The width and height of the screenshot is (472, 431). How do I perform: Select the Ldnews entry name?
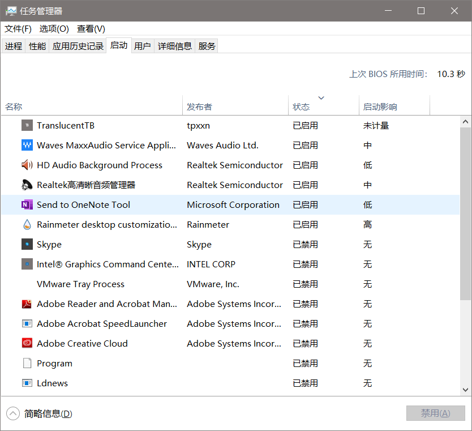[x=53, y=383]
